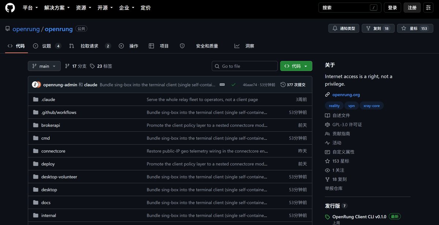The height and width of the screenshot is (225, 439).
Task: Click the brokerapi folder icon
Action: pyautogui.click(x=35, y=125)
